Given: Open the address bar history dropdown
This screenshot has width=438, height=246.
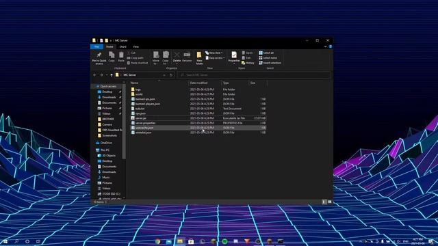Looking at the screenshot, I should (x=164, y=75).
